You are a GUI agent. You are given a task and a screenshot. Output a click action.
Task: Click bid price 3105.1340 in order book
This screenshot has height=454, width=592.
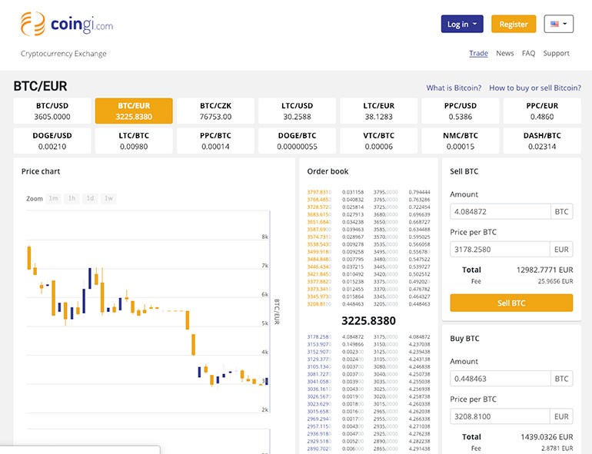[319, 366]
